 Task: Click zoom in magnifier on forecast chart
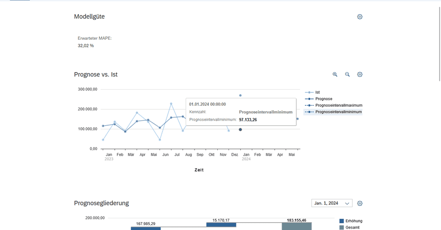coord(335,75)
